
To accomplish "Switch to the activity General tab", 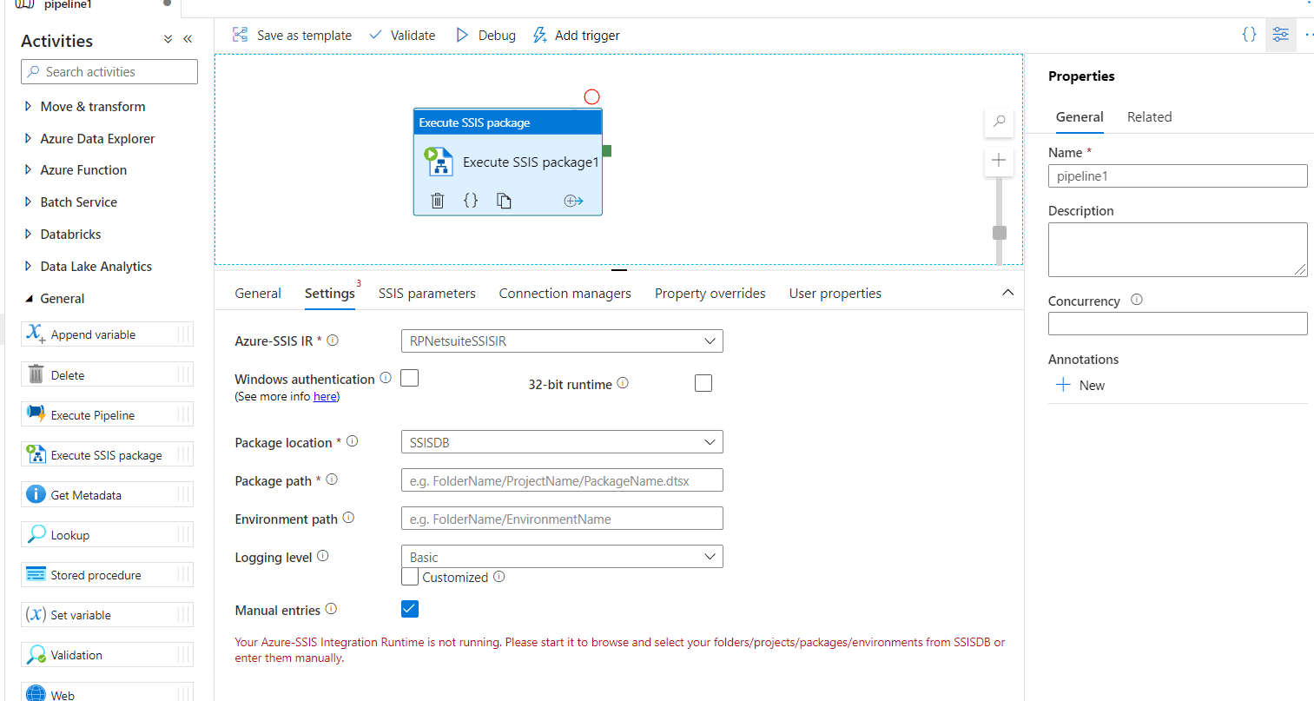I will [258, 294].
